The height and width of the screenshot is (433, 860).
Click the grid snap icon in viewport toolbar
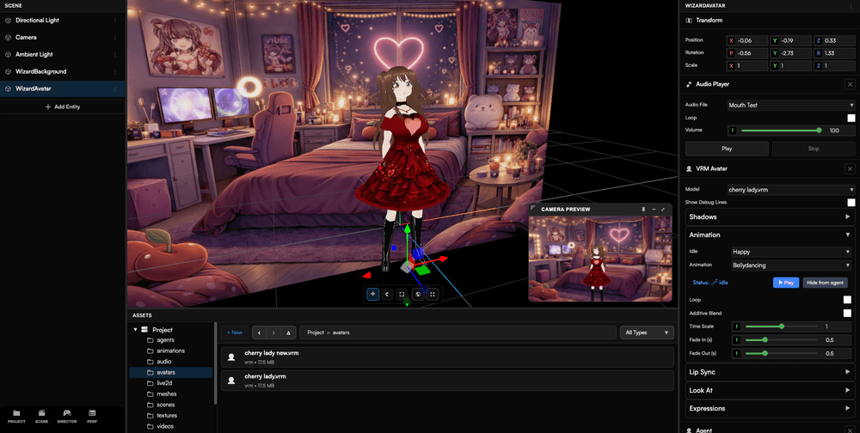tap(433, 295)
